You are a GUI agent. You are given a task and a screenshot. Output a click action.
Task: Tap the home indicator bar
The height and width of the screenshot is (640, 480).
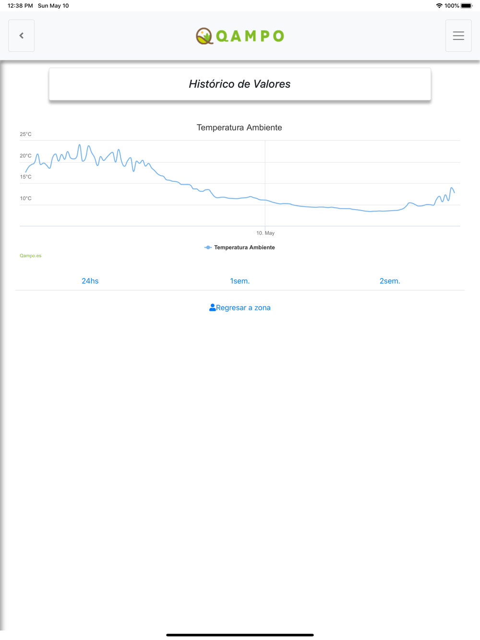point(240,635)
